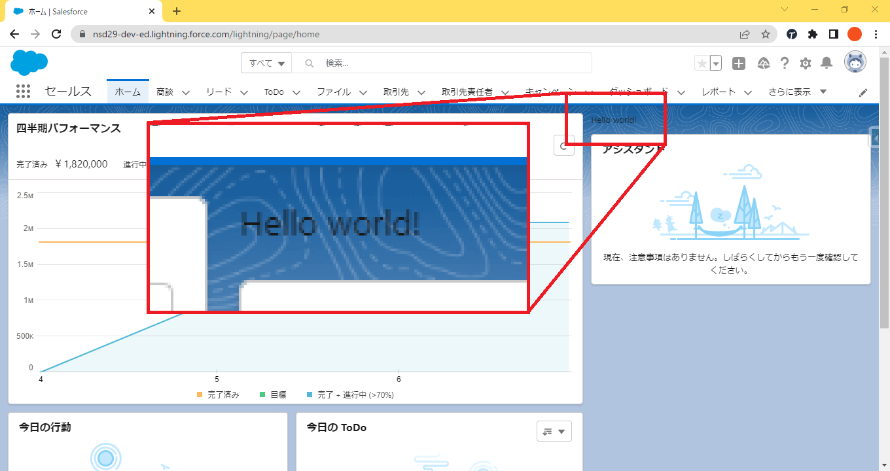Switch to the レポート tab
This screenshot has height=471, width=890.
(719, 92)
